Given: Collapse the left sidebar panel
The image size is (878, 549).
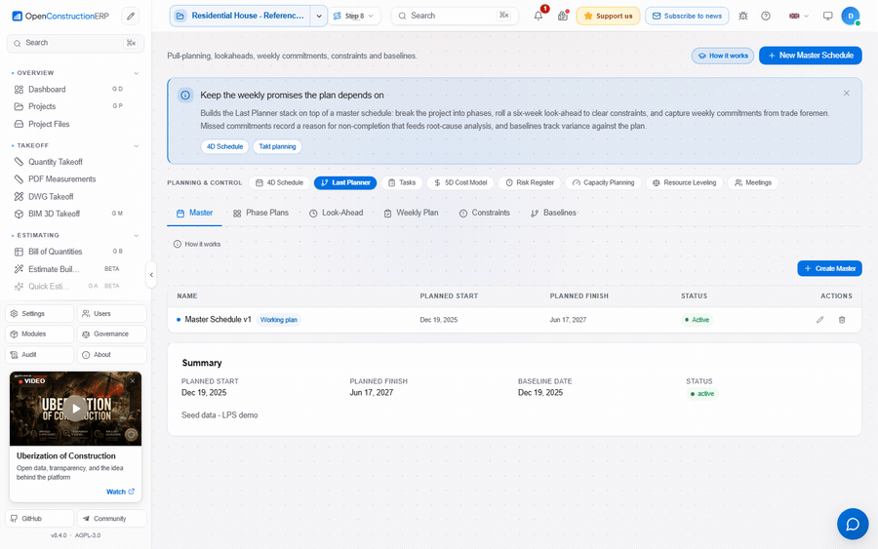Looking at the screenshot, I should click(x=151, y=275).
